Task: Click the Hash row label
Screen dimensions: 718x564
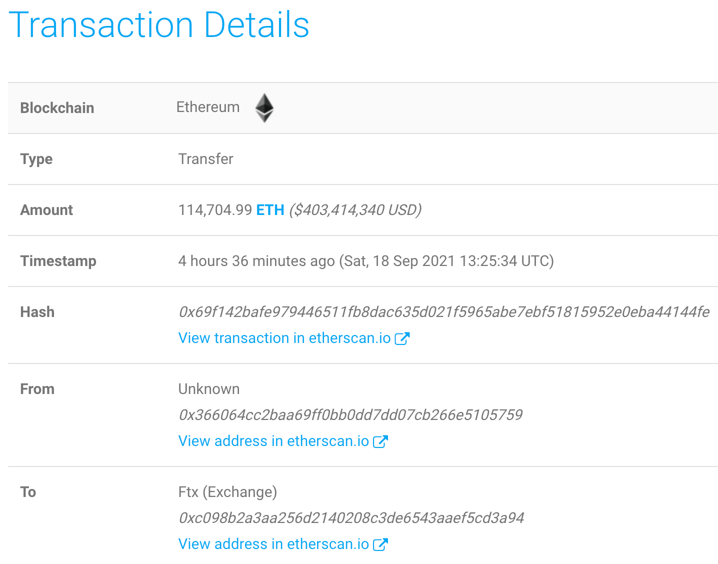Action: (x=37, y=312)
